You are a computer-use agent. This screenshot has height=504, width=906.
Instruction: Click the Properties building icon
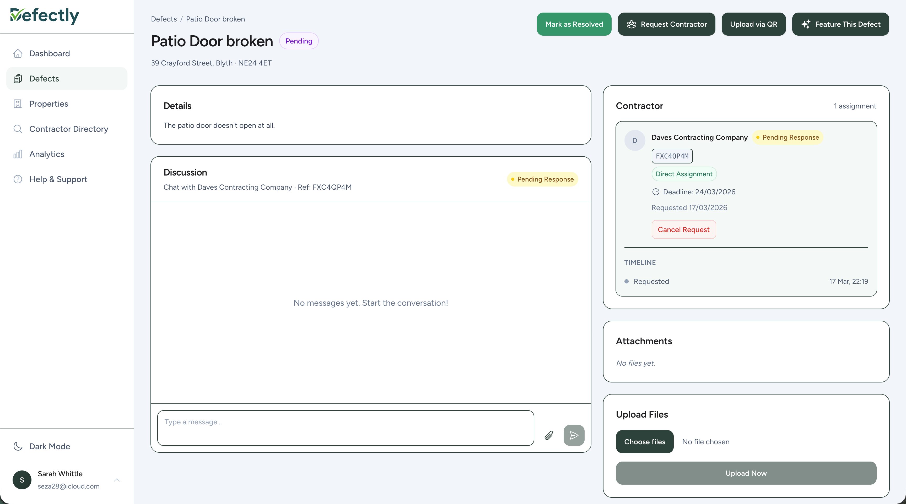(x=18, y=104)
